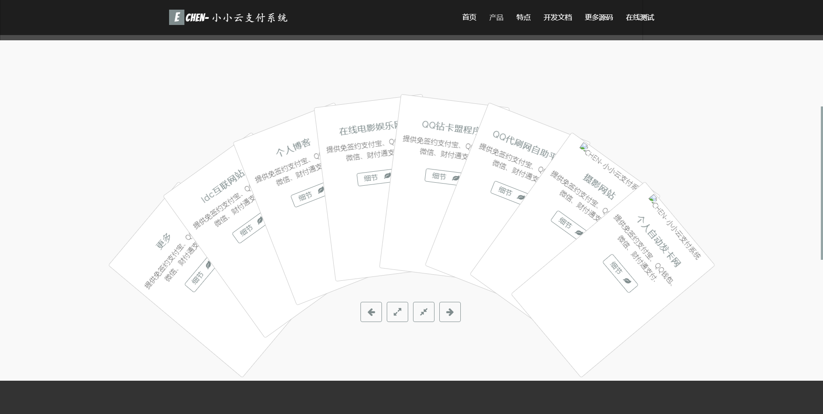Click the 更多 card title
823x414 pixels.
pos(164,242)
